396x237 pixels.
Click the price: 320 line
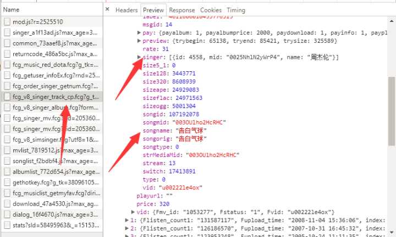pyautogui.click(x=153, y=204)
